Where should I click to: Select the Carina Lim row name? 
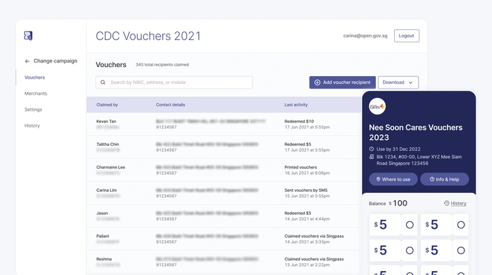pyautogui.click(x=106, y=190)
